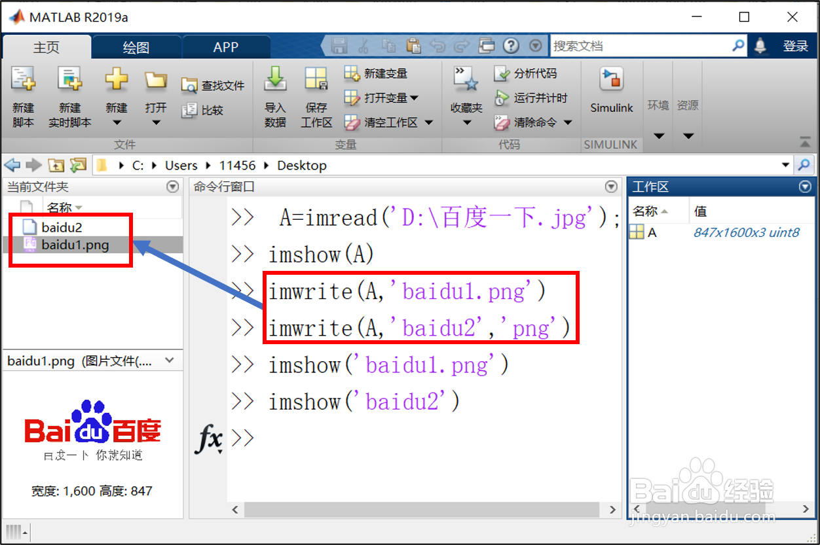The height and width of the screenshot is (545, 820).
Task: Open the Favorites (收藏夹) dropdown arrow
Action: [466, 122]
